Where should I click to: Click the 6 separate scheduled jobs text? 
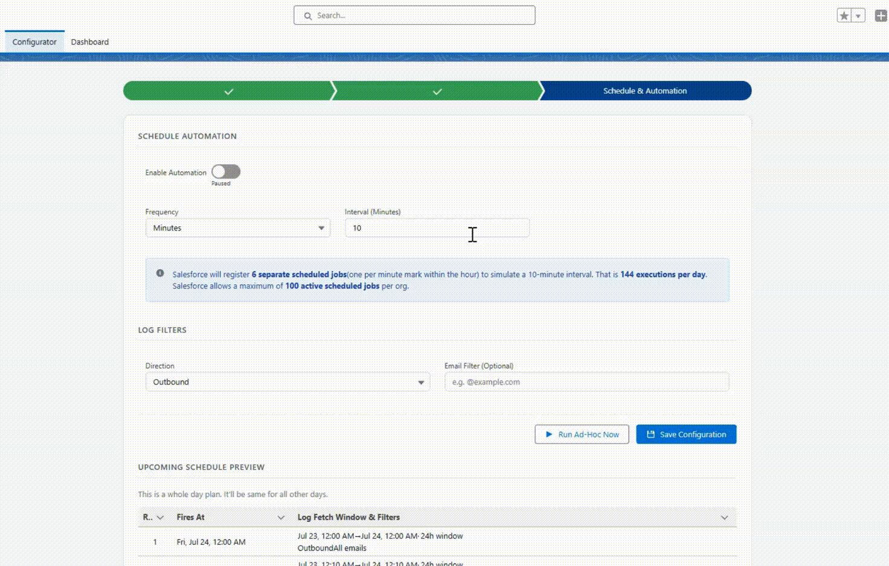(x=299, y=274)
